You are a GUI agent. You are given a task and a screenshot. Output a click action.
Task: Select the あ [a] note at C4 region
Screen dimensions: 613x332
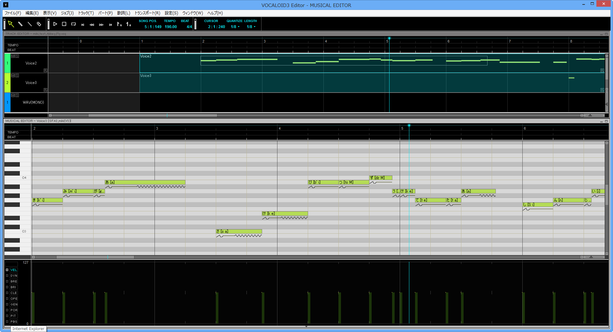tap(145, 182)
